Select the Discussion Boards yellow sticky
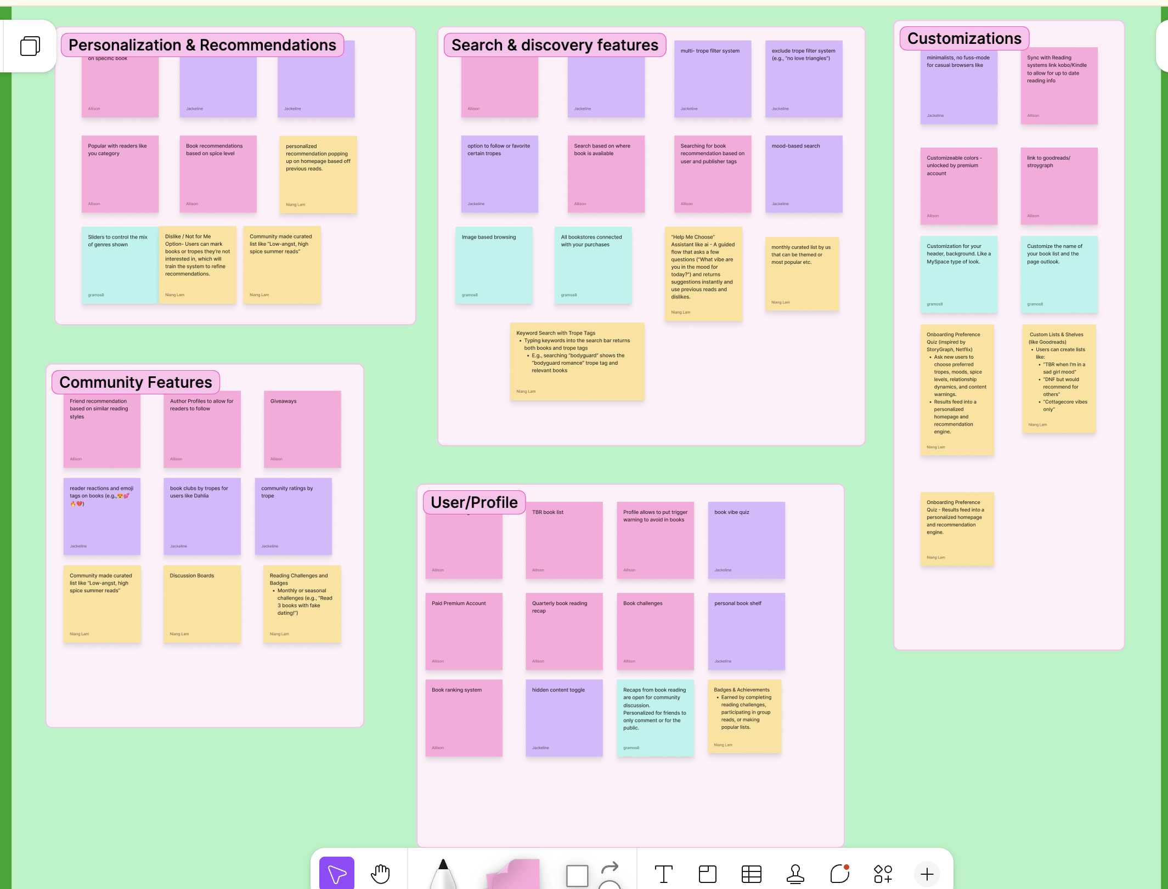 click(x=201, y=603)
